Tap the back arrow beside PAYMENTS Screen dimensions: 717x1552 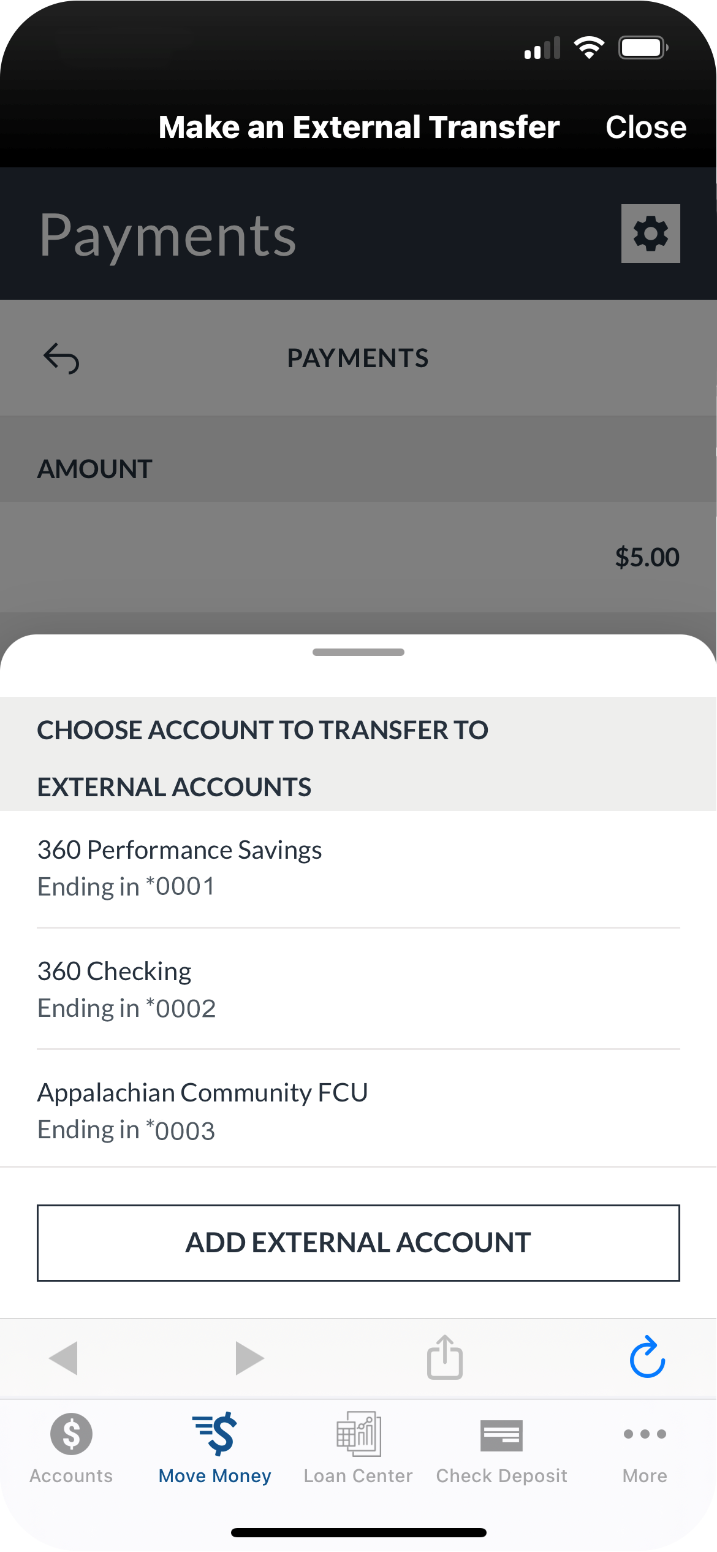61,358
